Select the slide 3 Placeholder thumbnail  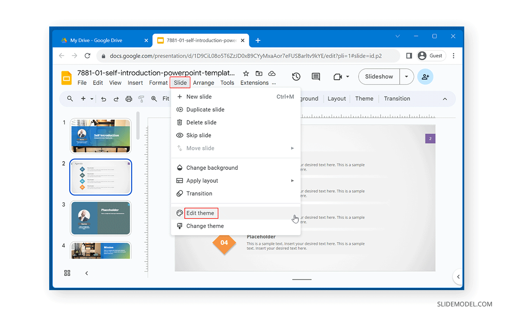coord(100,218)
